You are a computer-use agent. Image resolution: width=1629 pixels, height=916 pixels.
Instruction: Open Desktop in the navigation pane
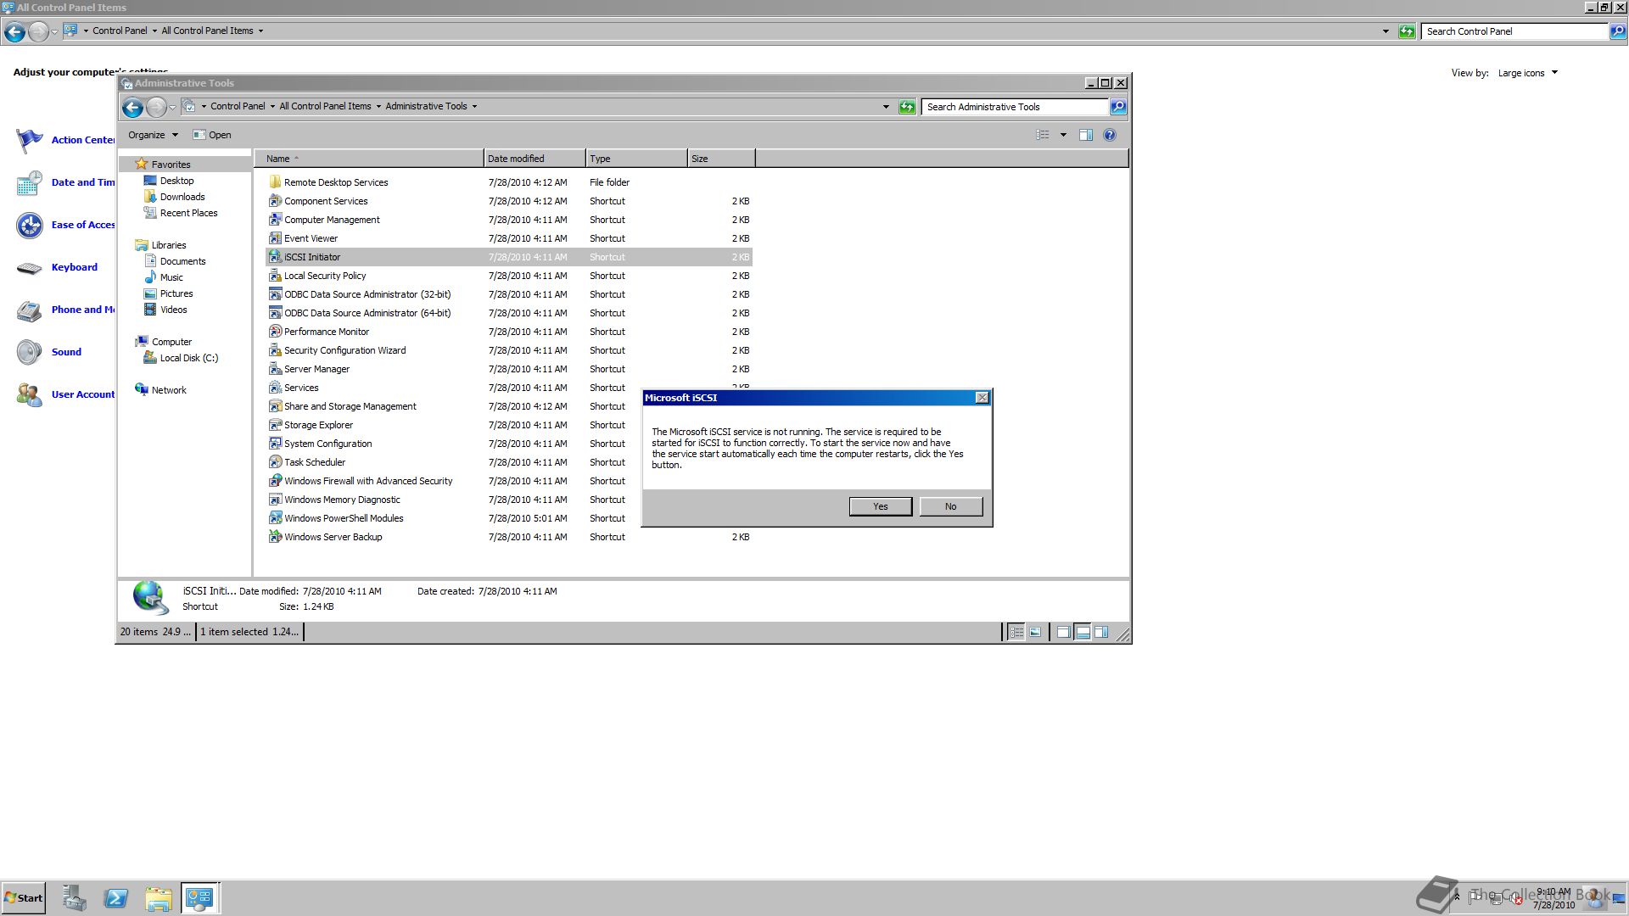[176, 181]
